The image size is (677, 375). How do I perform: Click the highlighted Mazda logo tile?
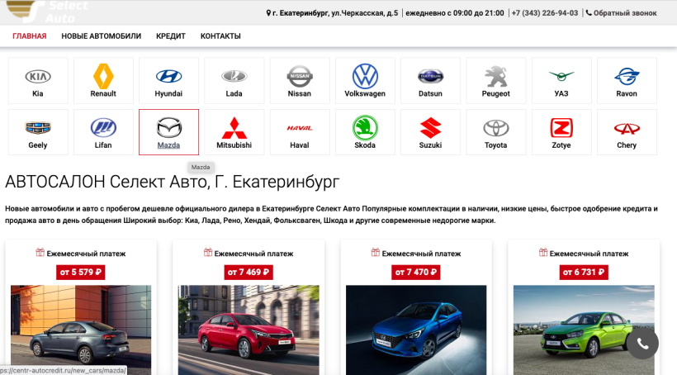tap(168, 132)
